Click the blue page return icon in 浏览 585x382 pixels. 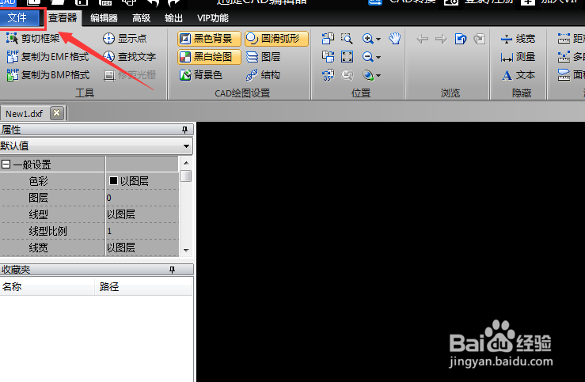pos(461,39)
